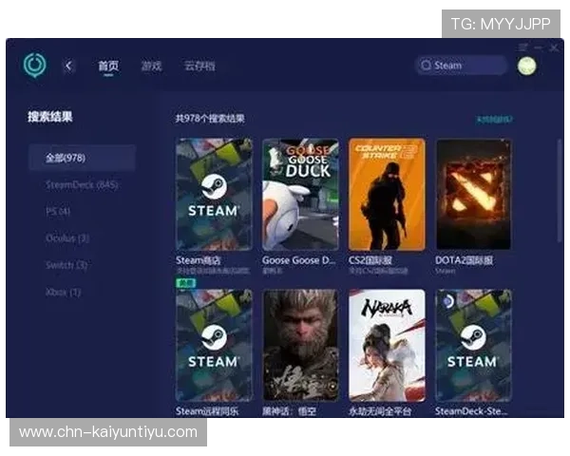Open the DOTA2 cover thumbnail
Screen dimensions: 570x456
coord(473,195)
